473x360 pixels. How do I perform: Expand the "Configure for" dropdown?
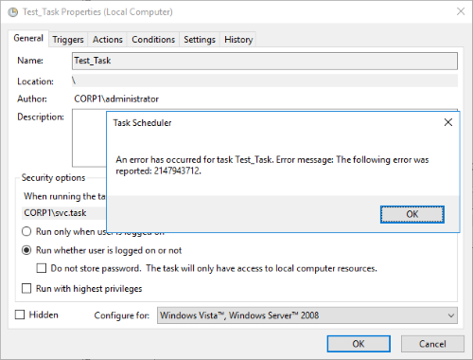tap(307, 315)
